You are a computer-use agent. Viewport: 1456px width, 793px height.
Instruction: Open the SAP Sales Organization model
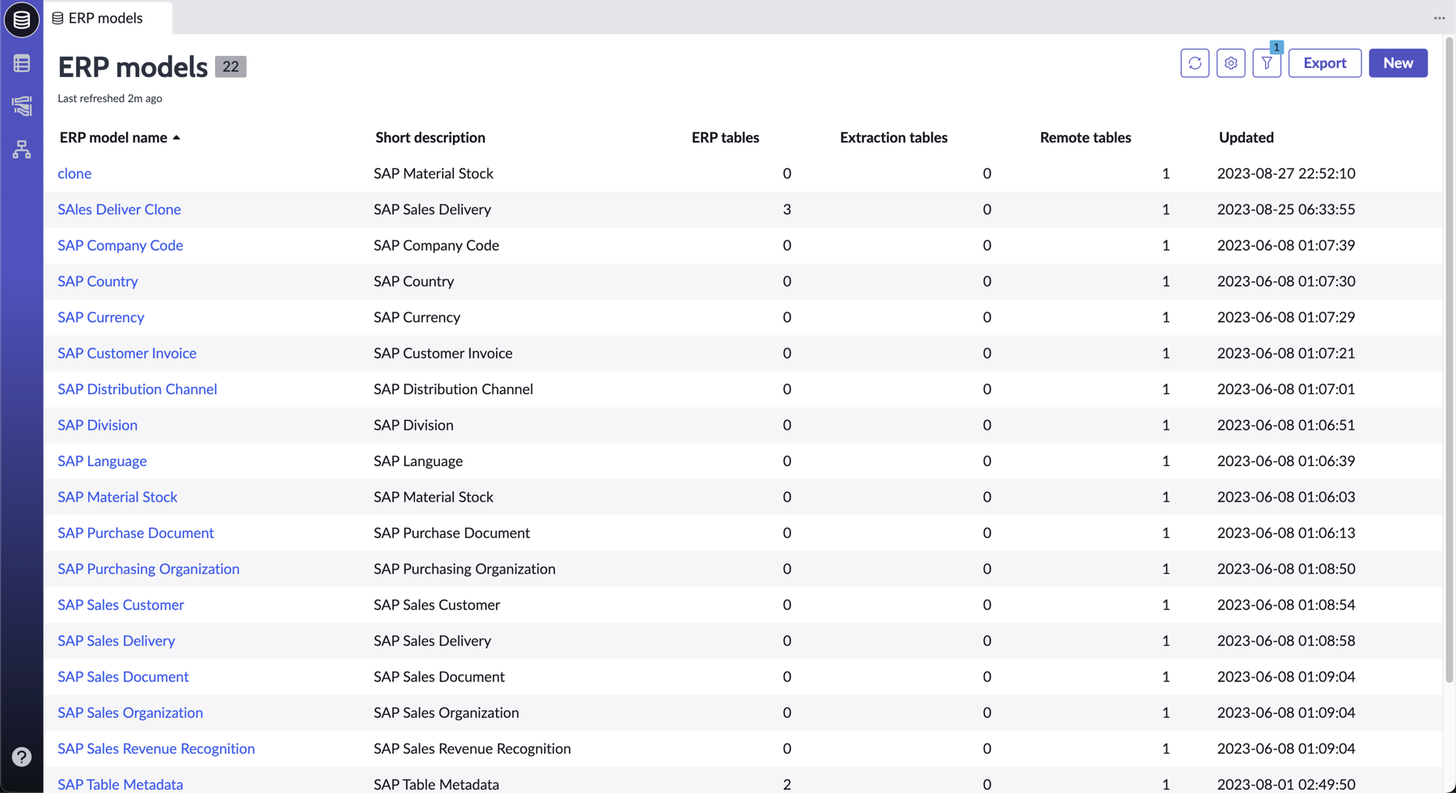tap(130, 713)
